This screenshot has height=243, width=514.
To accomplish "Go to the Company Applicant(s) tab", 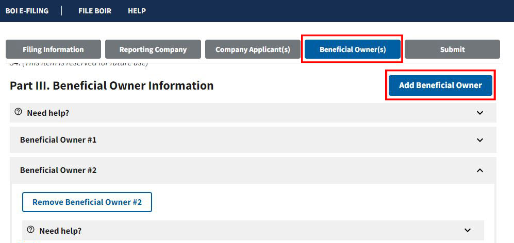I will pos(253,49).
